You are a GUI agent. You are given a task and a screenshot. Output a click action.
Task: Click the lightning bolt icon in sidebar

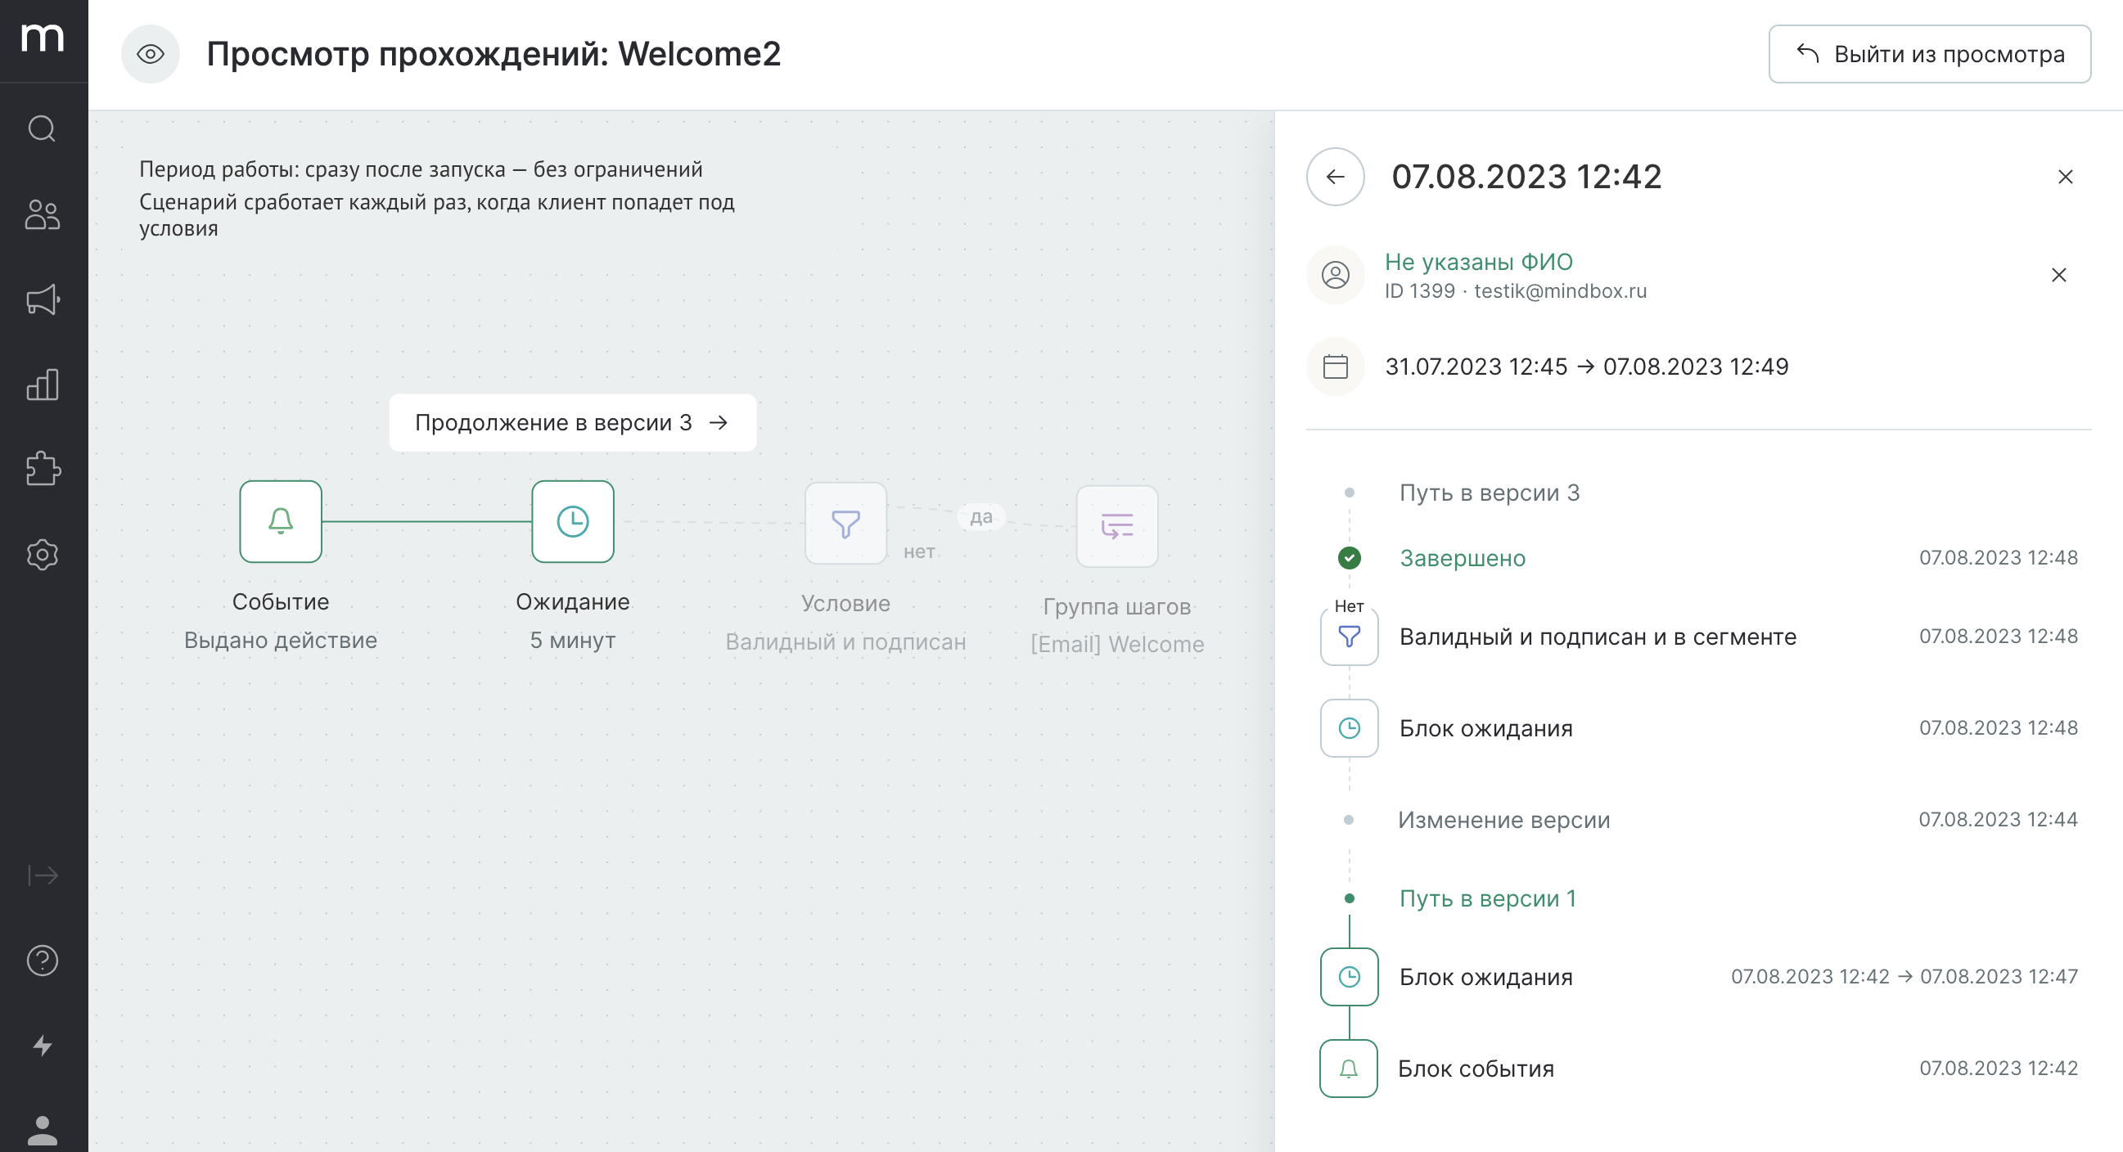pyautogui.click(x=42, y=1046)
